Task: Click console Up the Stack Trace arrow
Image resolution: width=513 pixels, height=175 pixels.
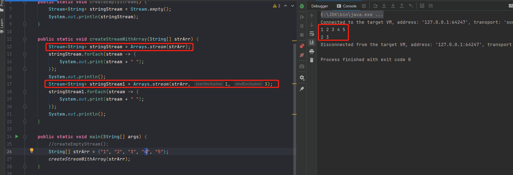Action: (x=312, y=16)
